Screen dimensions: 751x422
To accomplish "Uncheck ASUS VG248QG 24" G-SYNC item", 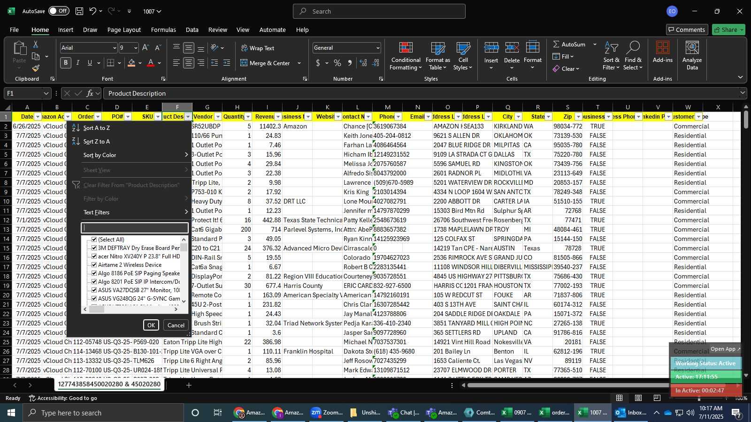I will pyautogui.click(x=94, y=299).
